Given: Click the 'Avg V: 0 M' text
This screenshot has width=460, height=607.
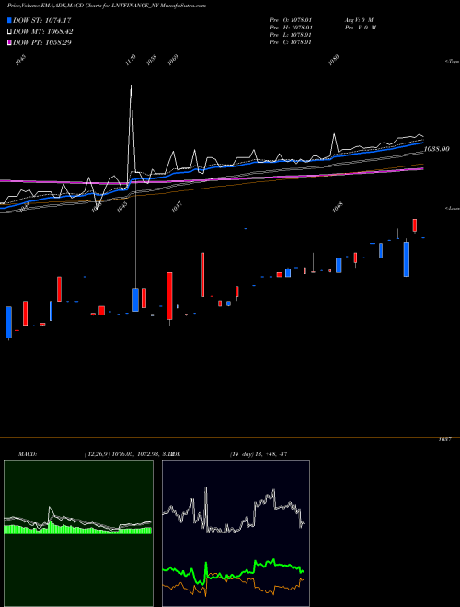Looking at the screenshot, I should 359,20.
